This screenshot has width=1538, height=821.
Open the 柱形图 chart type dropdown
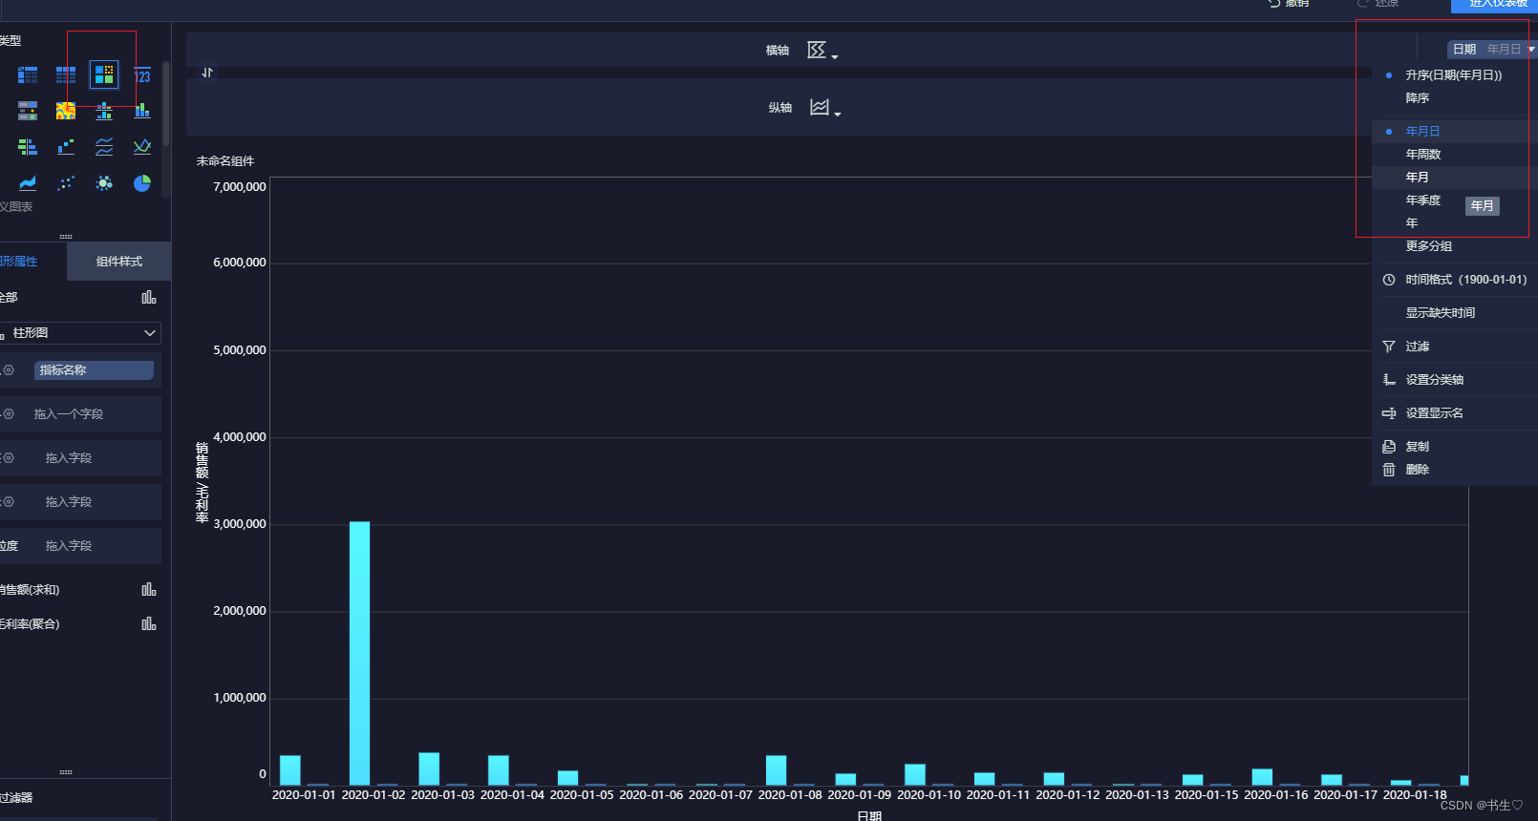coord(81,333)
